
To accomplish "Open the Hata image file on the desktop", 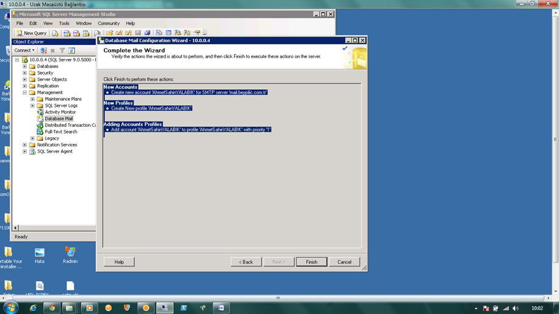I will pyautogui.click(x=39, y=256).
